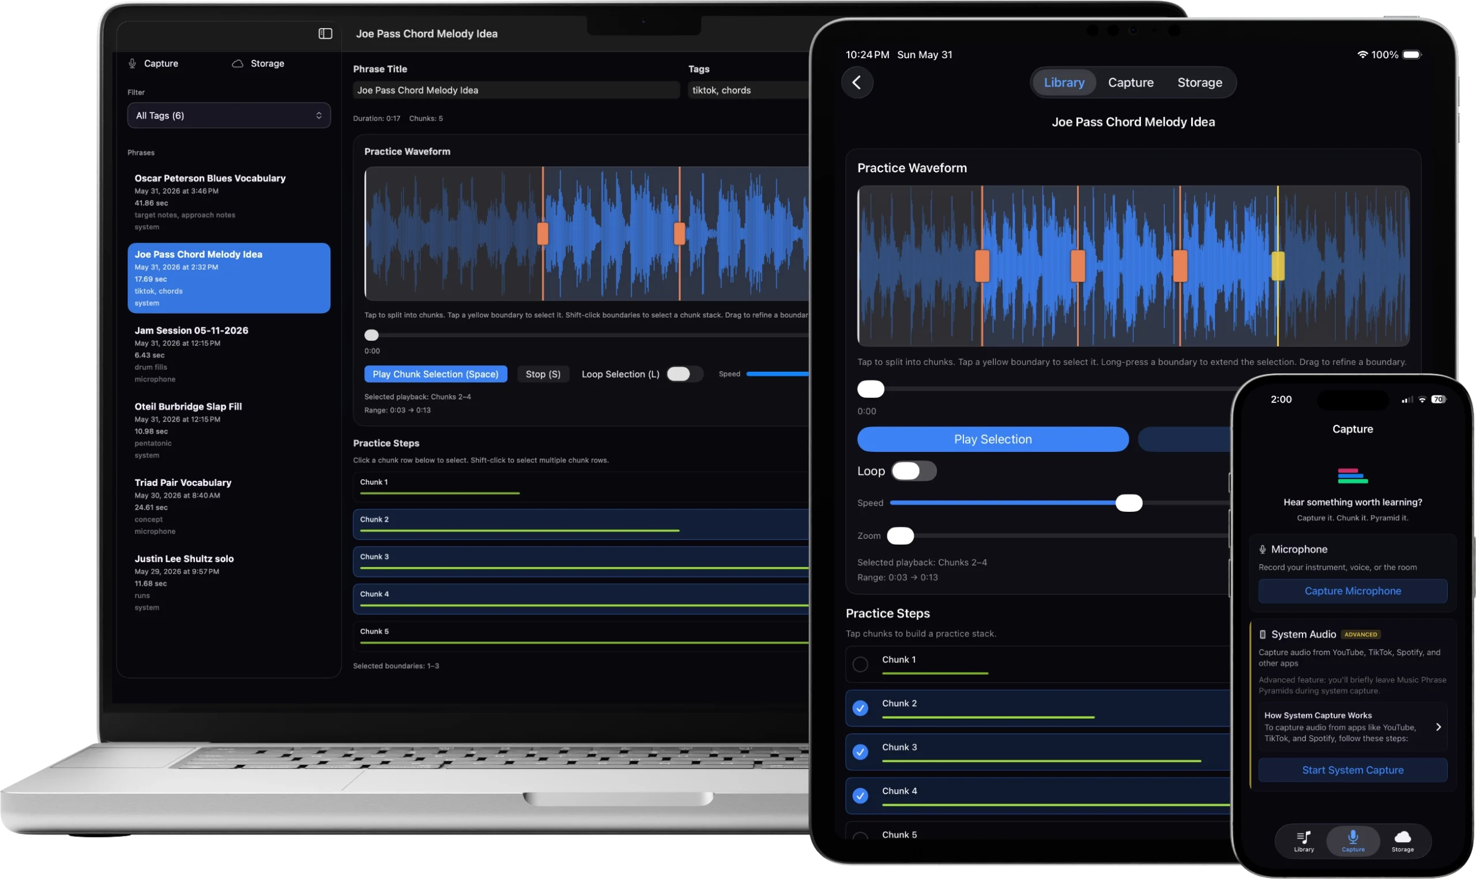Select Chunk 2 row on laptop

(x=581, y=525)
